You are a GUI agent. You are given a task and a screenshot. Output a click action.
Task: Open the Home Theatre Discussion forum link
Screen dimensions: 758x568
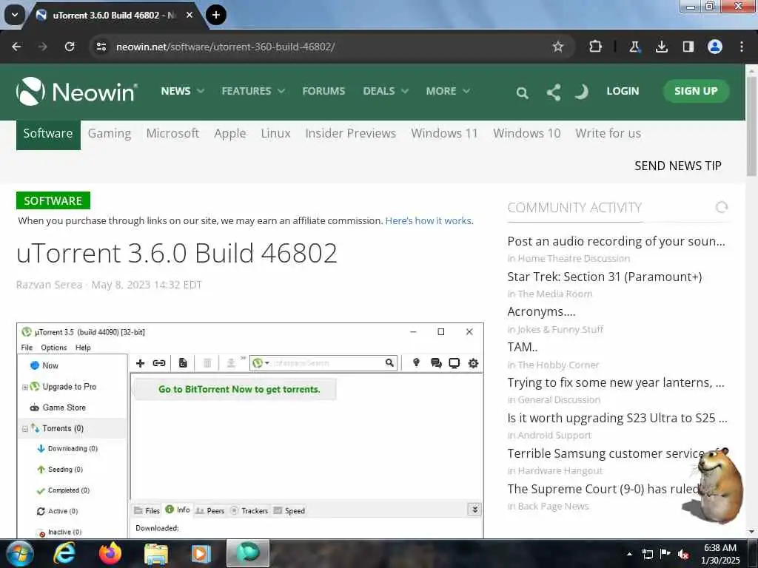pos(574,258)
